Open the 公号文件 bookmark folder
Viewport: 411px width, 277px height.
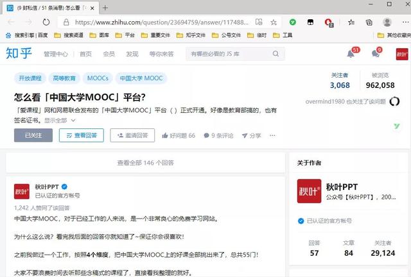226,35
